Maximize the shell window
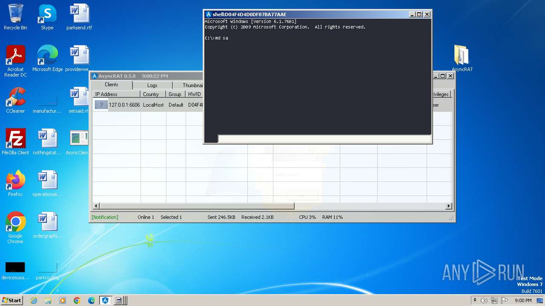Screen dimensions: 545x306 419,14
